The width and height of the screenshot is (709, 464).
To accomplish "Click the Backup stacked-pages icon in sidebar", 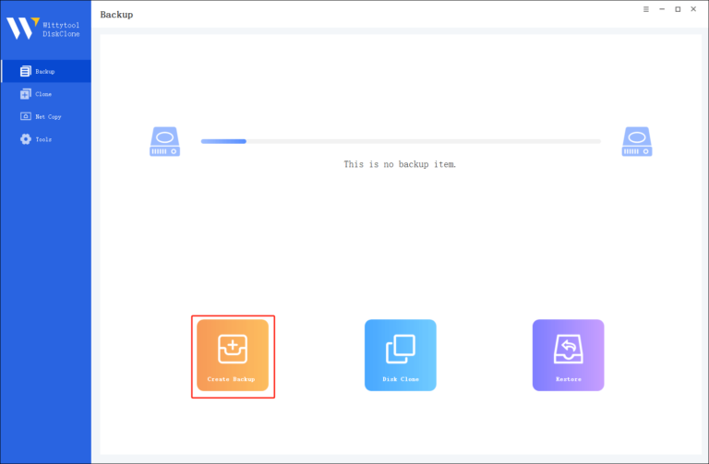I will pos(25,71).
